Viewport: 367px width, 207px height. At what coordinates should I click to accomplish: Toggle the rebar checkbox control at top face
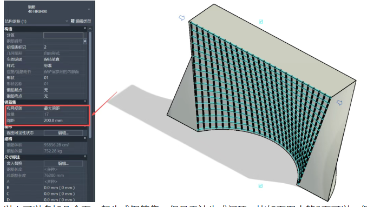pyautogui.click(x=261, y=22)
